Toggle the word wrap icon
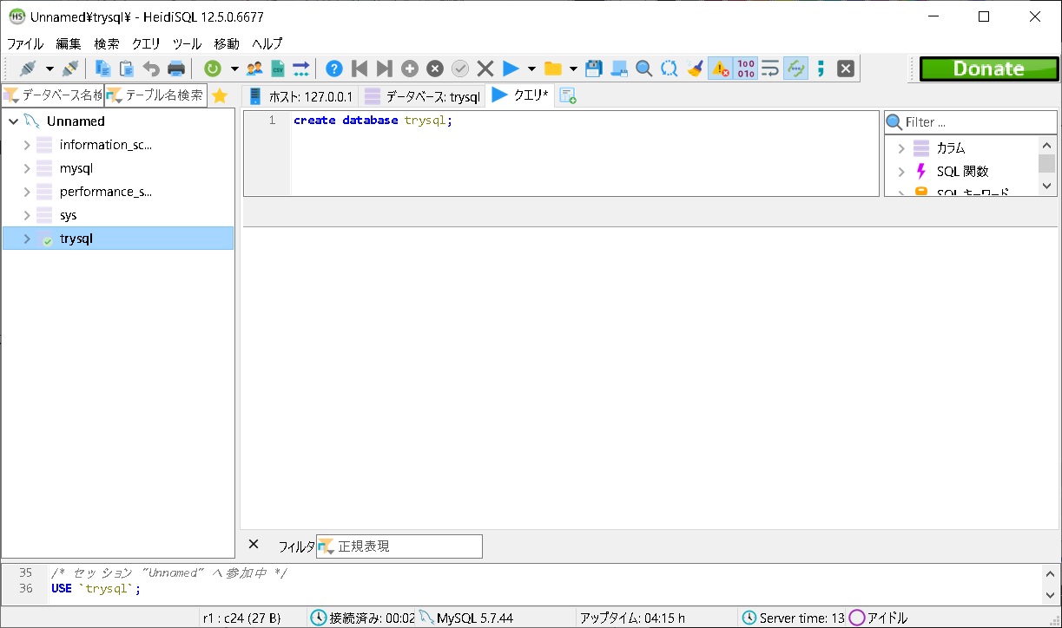Viewport: 1062px width, 628px height. [x=770, y=69]
